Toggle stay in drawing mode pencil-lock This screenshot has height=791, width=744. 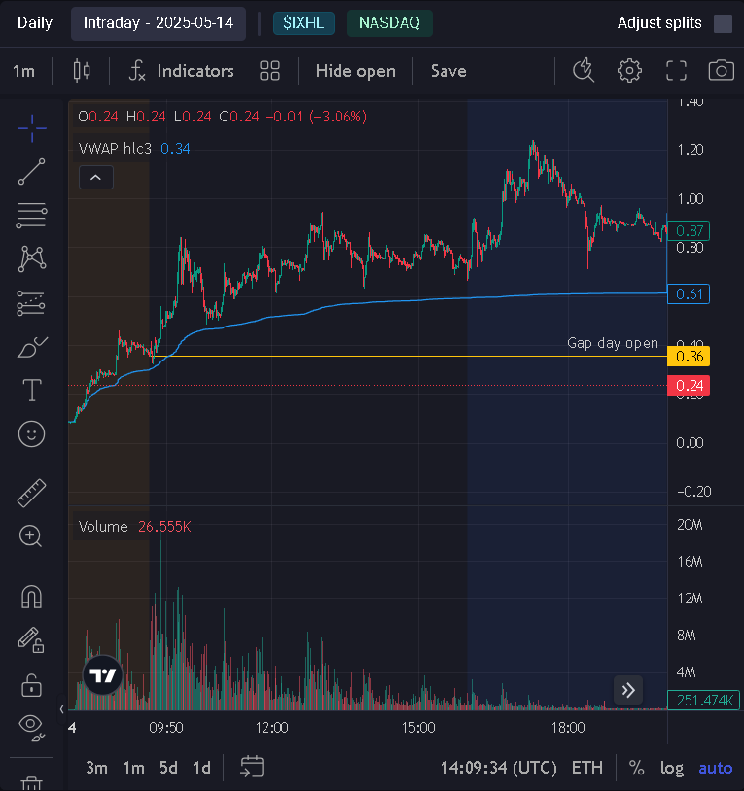click(x=31, y=640)
